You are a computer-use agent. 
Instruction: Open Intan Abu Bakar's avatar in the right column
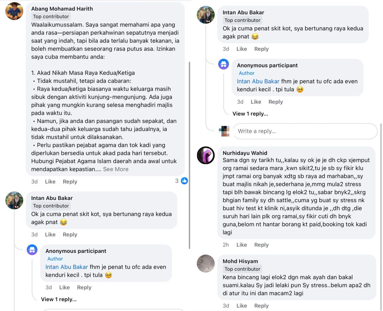(x=206, y=15)
